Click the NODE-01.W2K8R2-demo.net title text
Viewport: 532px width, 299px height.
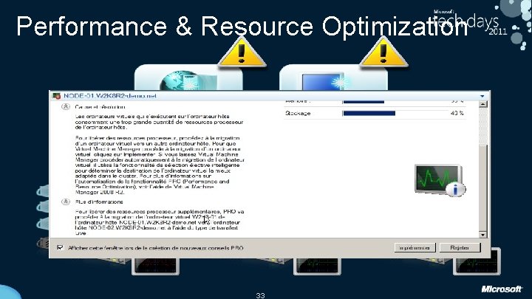110,96
